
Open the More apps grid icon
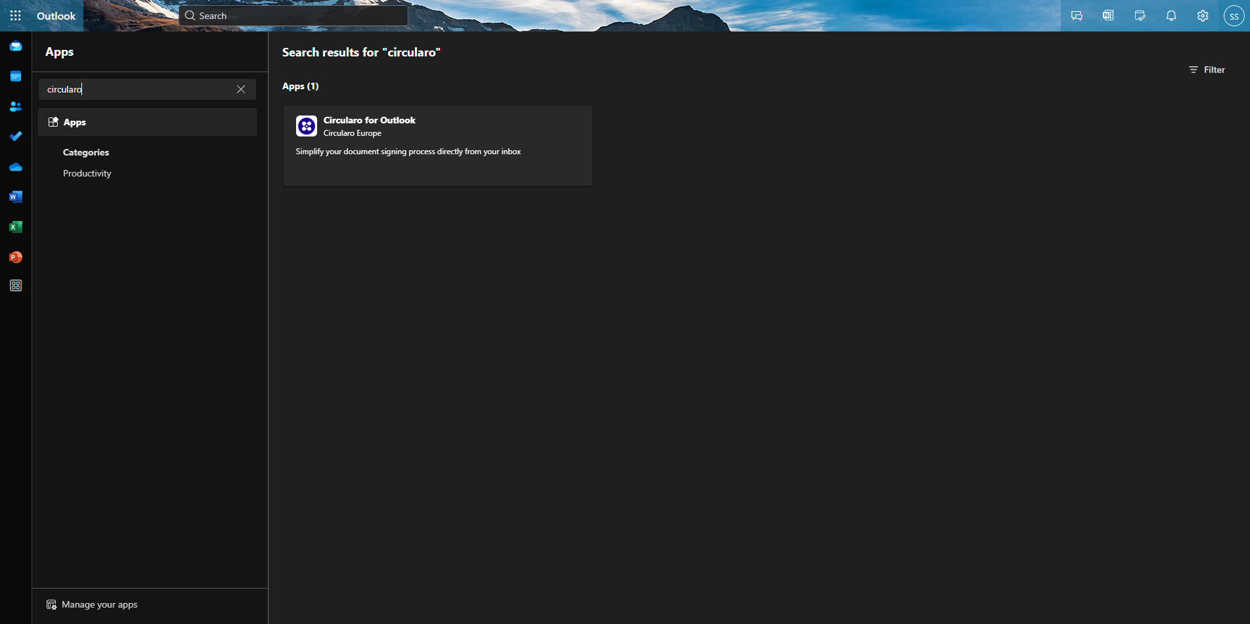coord(15,285)
